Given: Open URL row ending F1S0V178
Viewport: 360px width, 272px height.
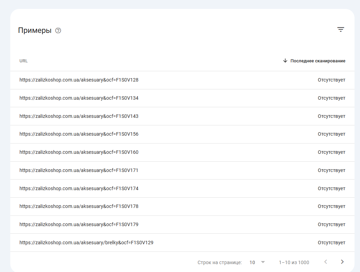Looking at the screenshot, I should (x=182, y=207).
